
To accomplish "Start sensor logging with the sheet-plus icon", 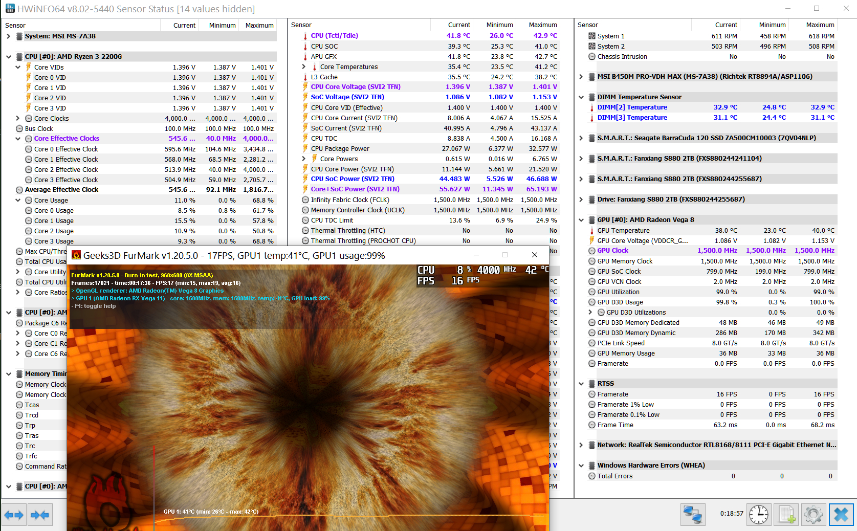I will [x=786, y=515].
